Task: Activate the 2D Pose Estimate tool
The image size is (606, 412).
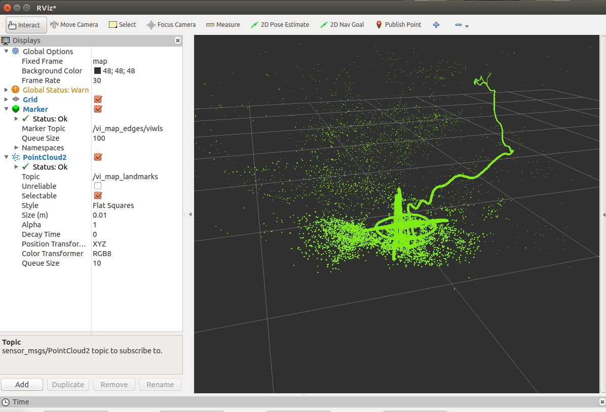Action: (280, 25)
